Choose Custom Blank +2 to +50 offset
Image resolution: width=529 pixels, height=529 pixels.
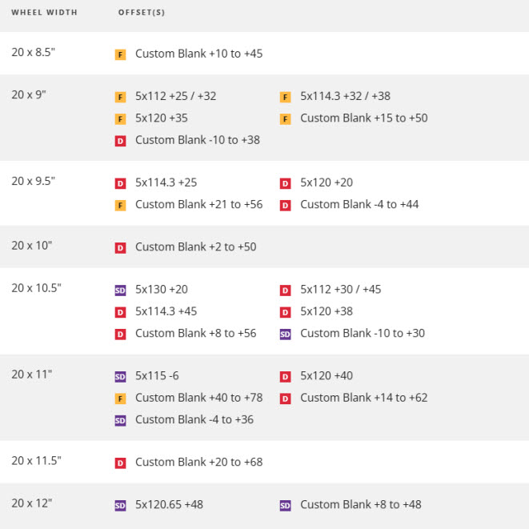(195, 246)
